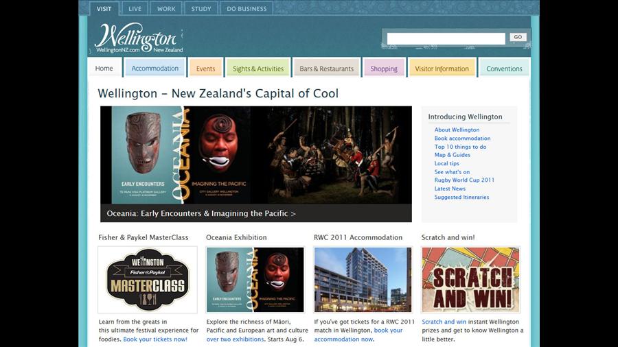The image size is (618, 347).
Task: Click the Fisher & Paykel MasterClass heading
Action: pos(144,237)
